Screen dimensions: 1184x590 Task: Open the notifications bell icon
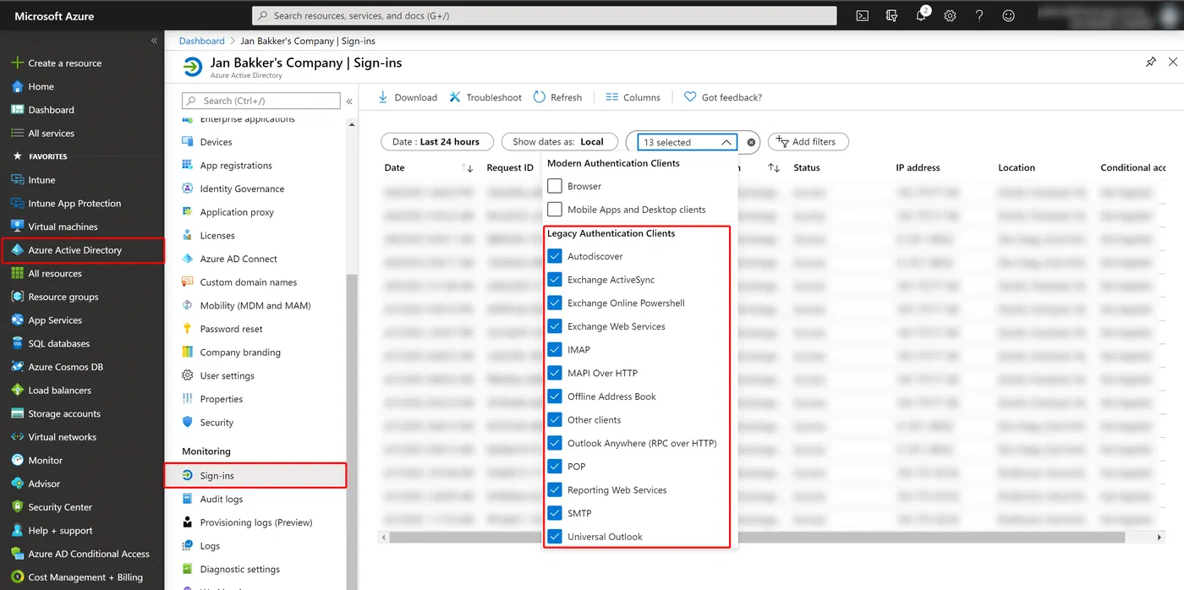[x=922, y=15]
